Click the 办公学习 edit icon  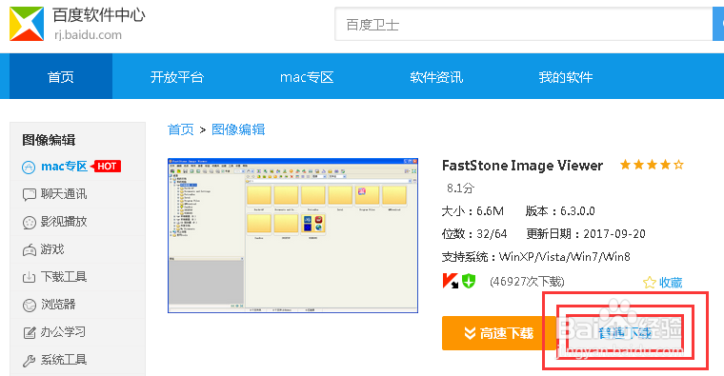click(30, 332)
